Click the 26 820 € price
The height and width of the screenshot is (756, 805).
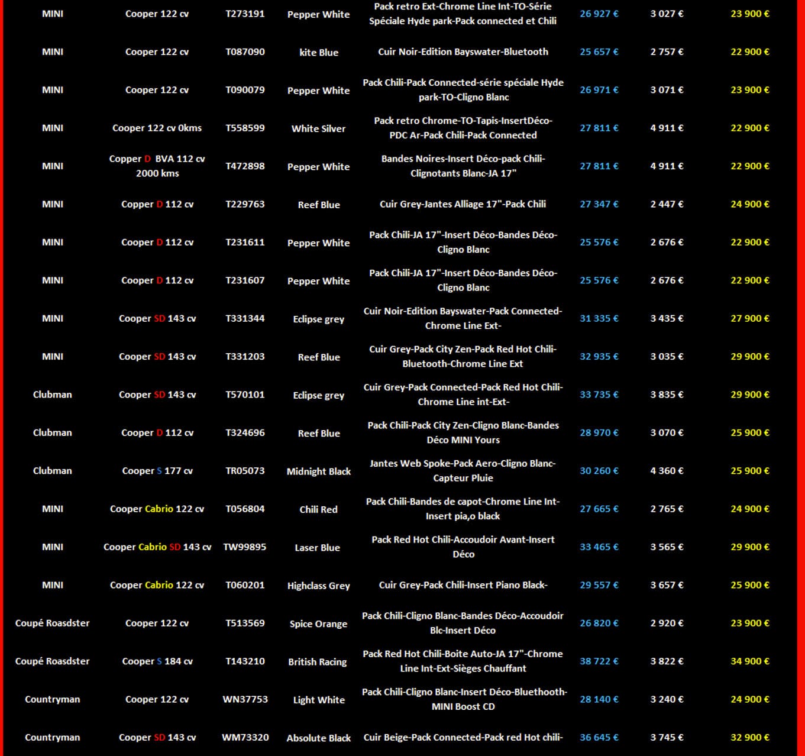[599, 623]
